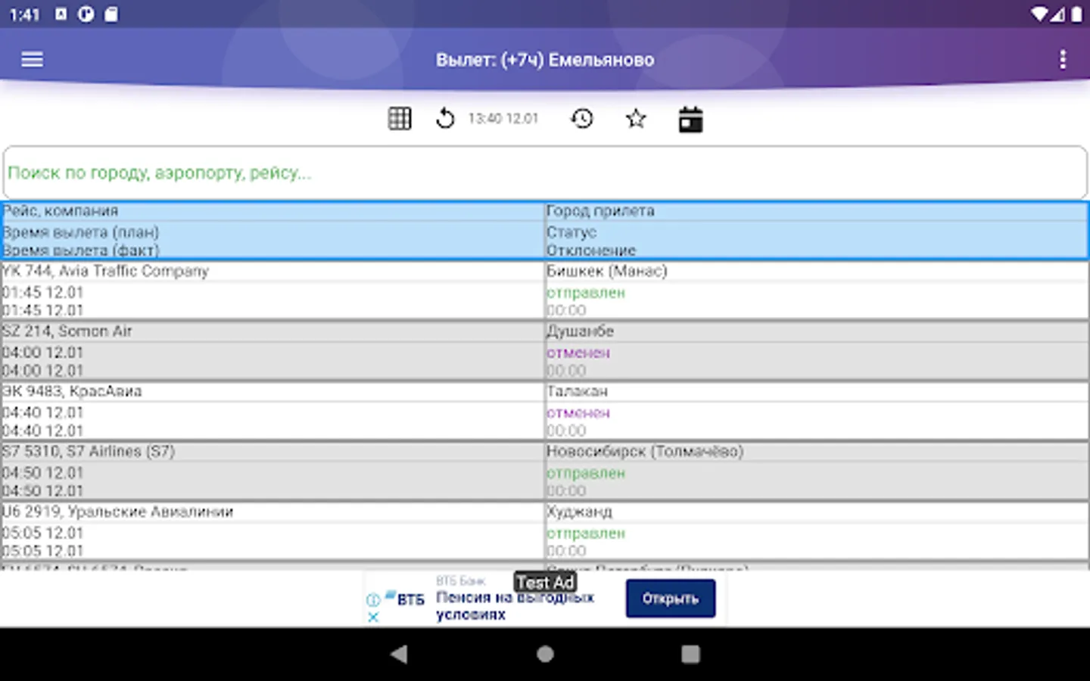Open the three-dot overflow menu

click(1063, 59)
